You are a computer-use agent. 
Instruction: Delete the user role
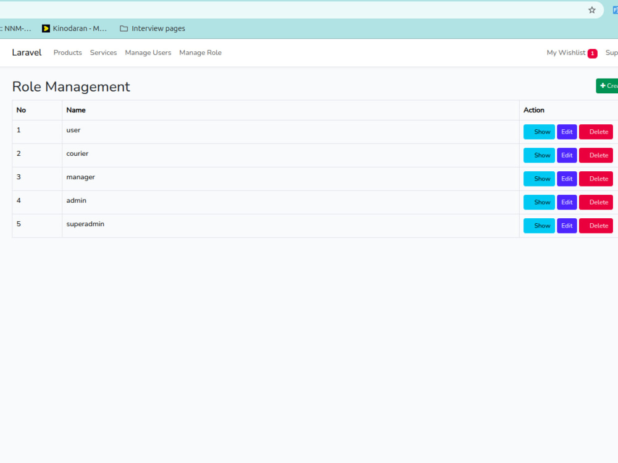tap(596, 132)
